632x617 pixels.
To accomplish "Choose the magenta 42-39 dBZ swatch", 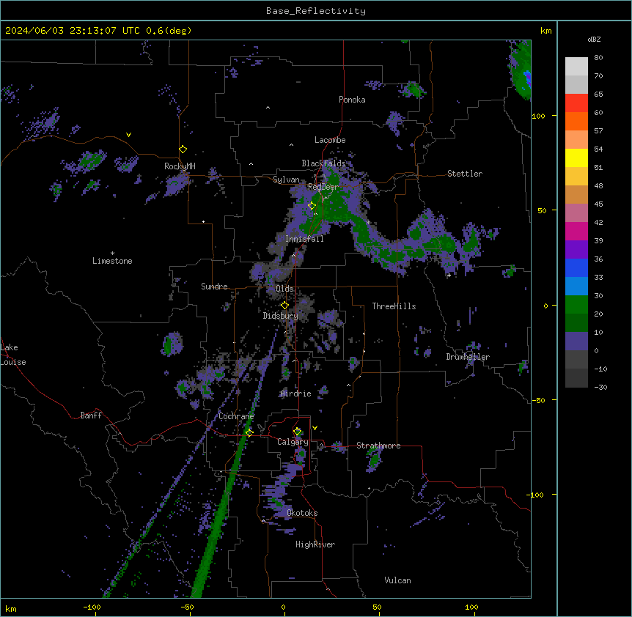I will tap(576, 231).
